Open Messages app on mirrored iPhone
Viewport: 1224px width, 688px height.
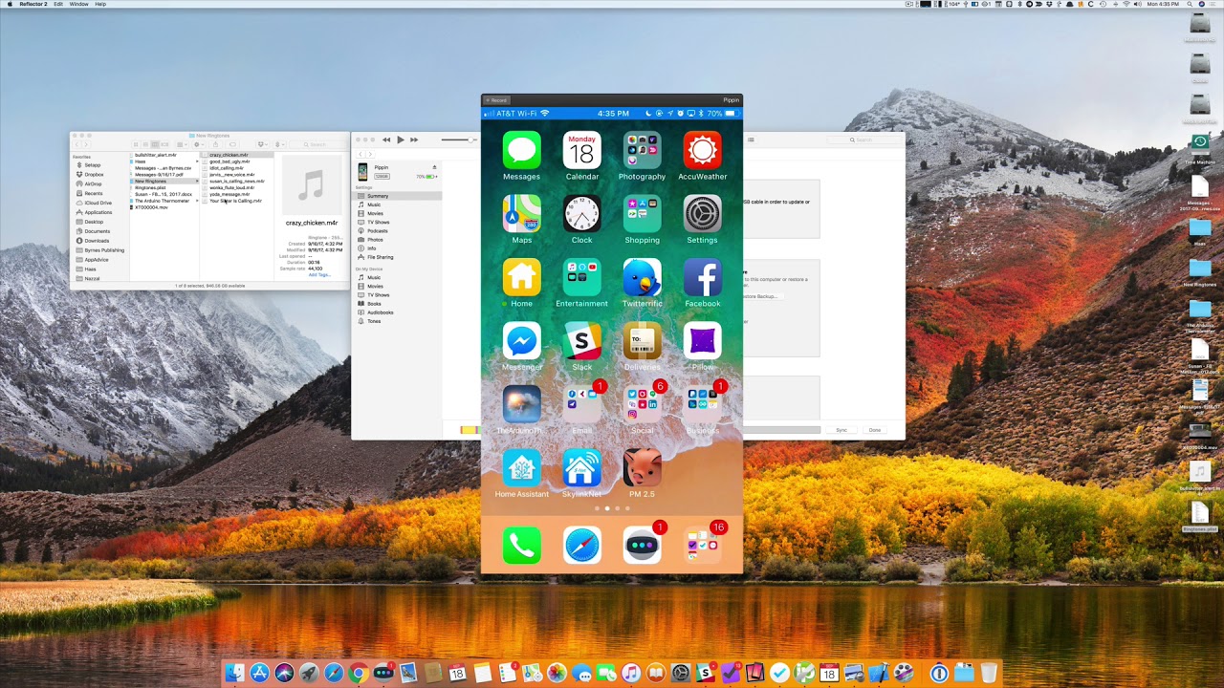[521, 150]
